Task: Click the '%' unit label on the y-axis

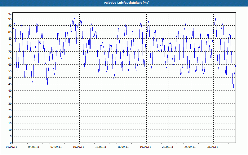Action: coord(10,14)
